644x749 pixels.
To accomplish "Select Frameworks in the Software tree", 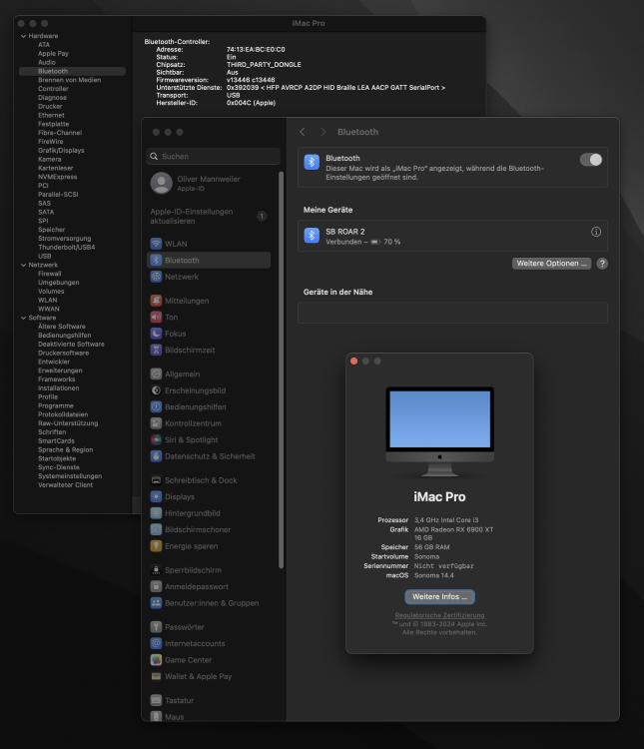I will pyautogui.click(x=56, y=379).
